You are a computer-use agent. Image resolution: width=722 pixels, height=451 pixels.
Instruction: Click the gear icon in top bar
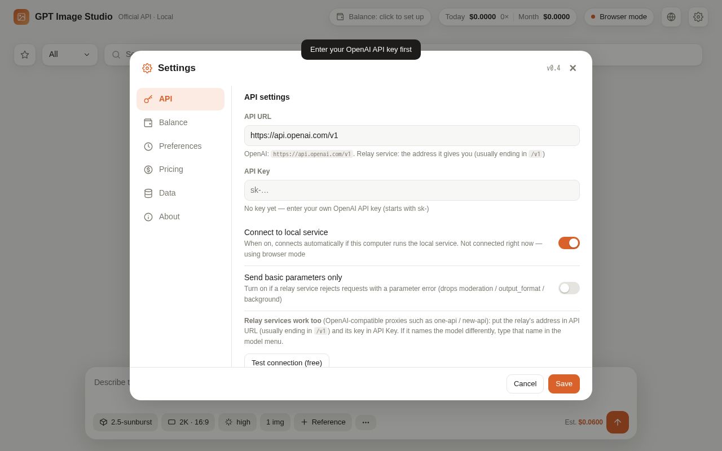tap(698, 17)
